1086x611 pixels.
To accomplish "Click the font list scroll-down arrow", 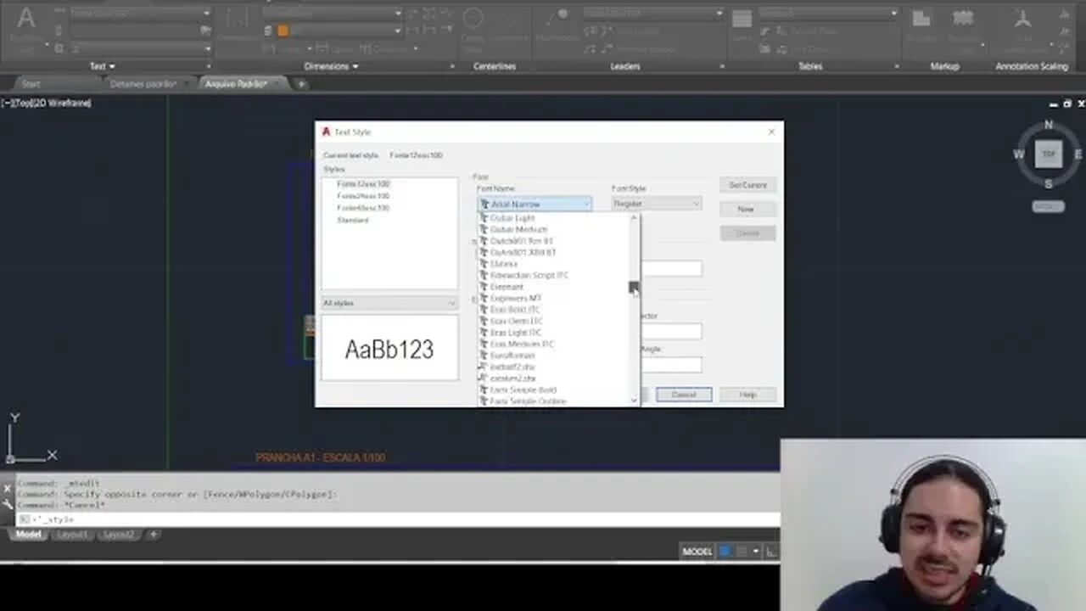I will pyautogui.click(x=634, y=400).
